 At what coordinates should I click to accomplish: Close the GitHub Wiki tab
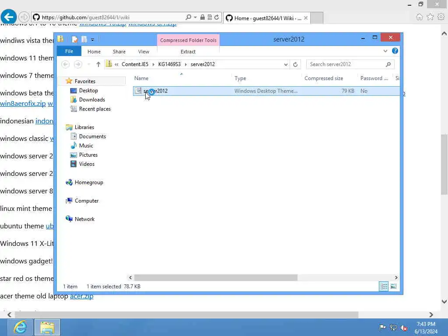[306, 18]
